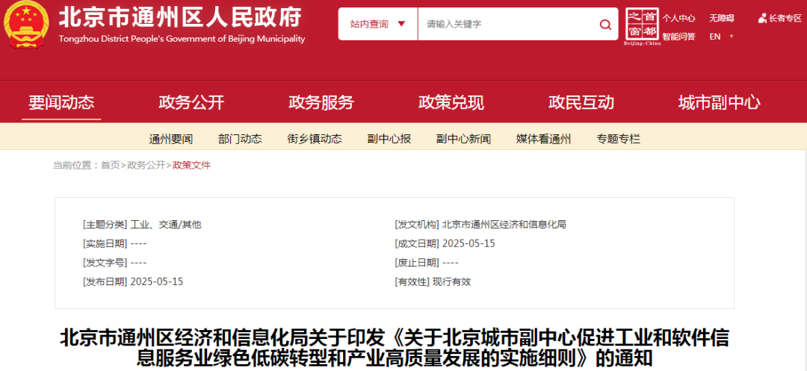Select the 发布日期 value 2025-05-15
This screenshot has width=807, height=371.
click(157, 281)
